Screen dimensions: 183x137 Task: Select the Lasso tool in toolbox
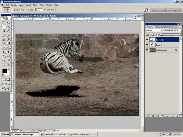point(4,27)
